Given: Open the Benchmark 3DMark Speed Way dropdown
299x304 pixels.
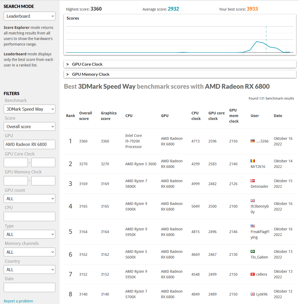Looking at the screenshot, I should (29, 109).
